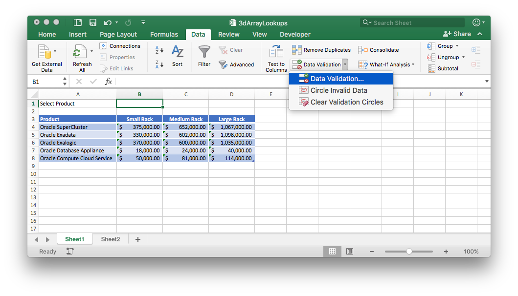Select the cell 'Oracle Database Appliance'
The image size is (518, 296).
[78, 150]
